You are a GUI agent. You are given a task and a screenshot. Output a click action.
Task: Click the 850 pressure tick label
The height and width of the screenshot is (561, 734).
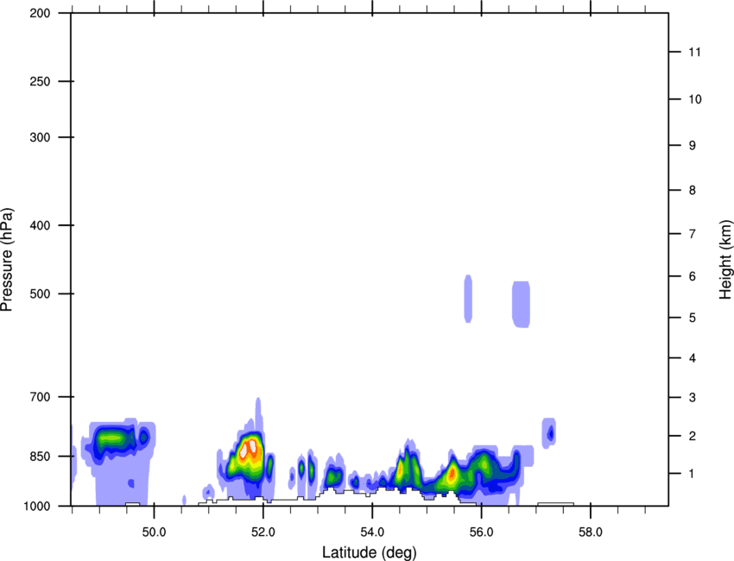click(40, 457)
